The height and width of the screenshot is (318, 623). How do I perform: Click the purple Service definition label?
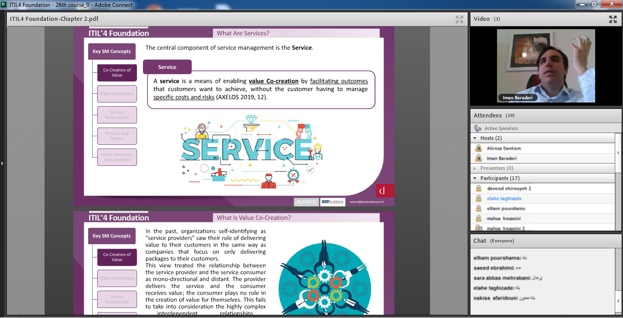(167, 67)
